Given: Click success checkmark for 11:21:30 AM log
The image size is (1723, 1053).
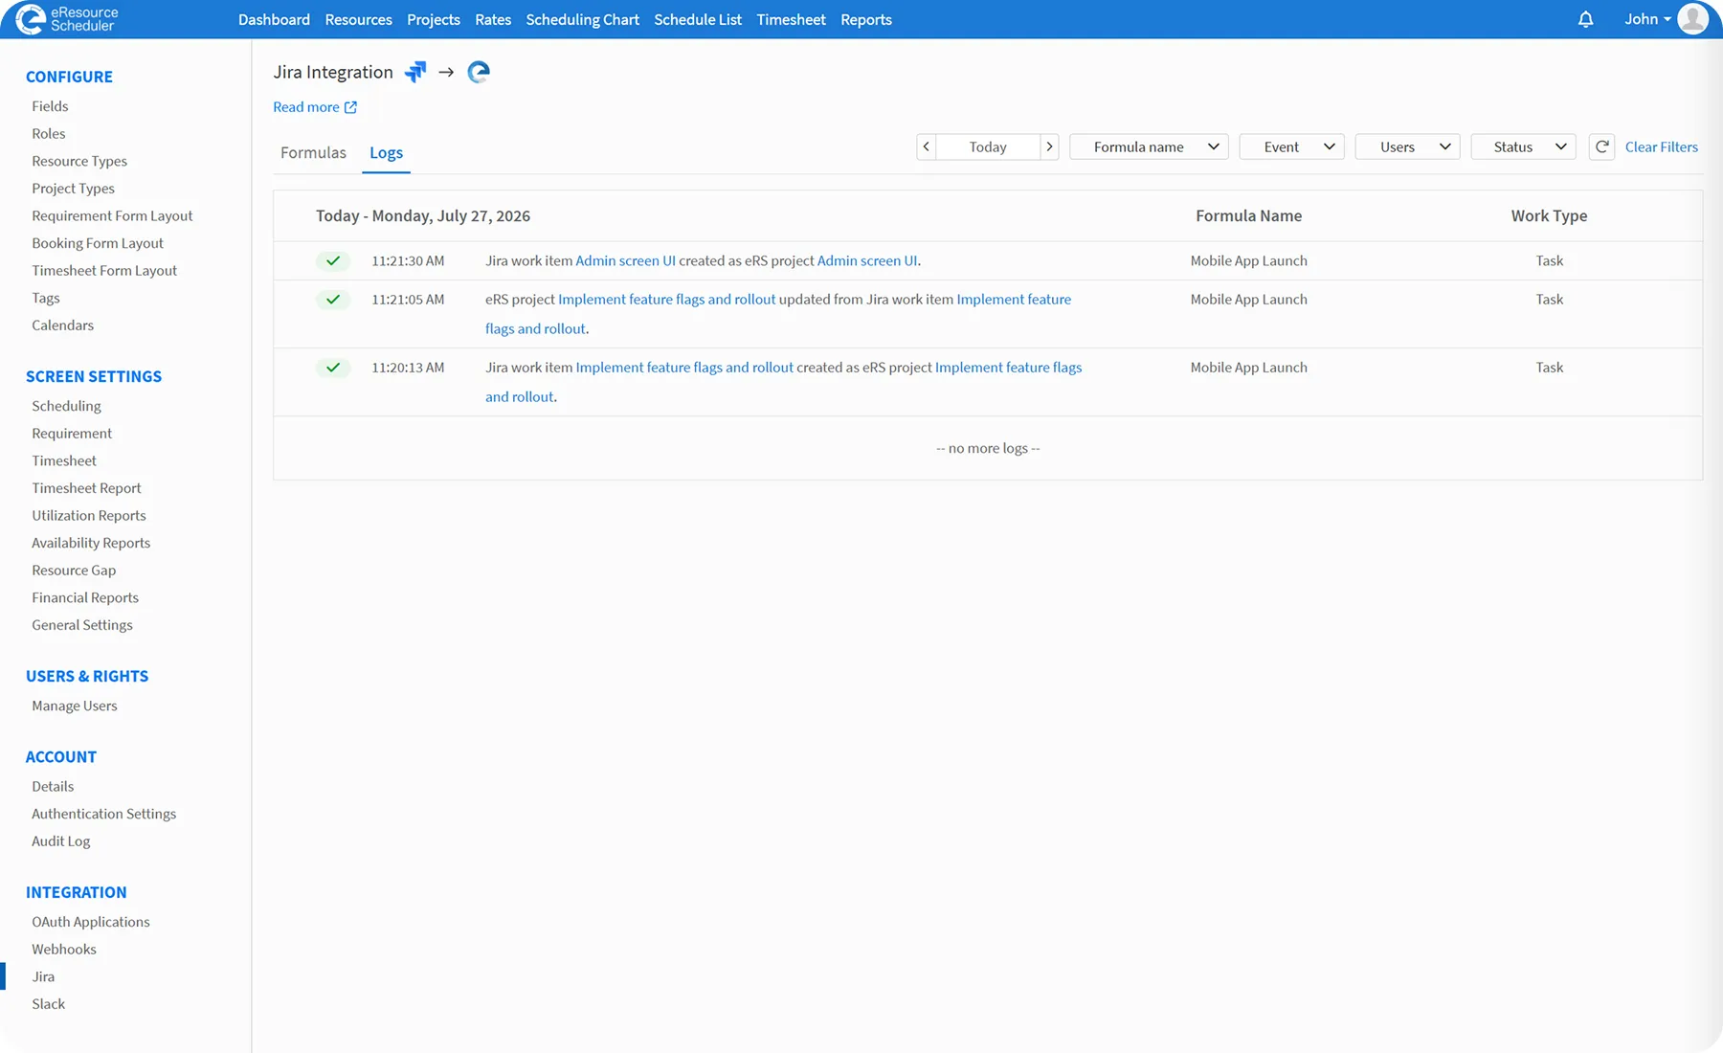Looking at the screenshot, I should [x=333, y=260].
